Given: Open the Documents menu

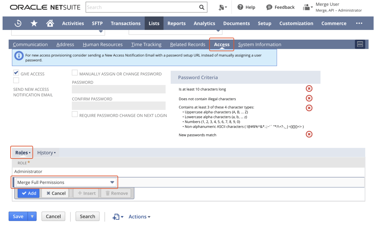Looking at the screenshot, I should pyautogui.click(x=236, y=23).
